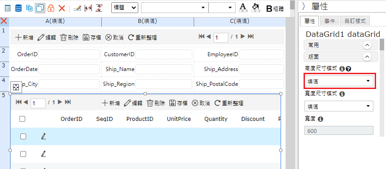Click the orange lock icon in toolbar

tap(51, 8)
